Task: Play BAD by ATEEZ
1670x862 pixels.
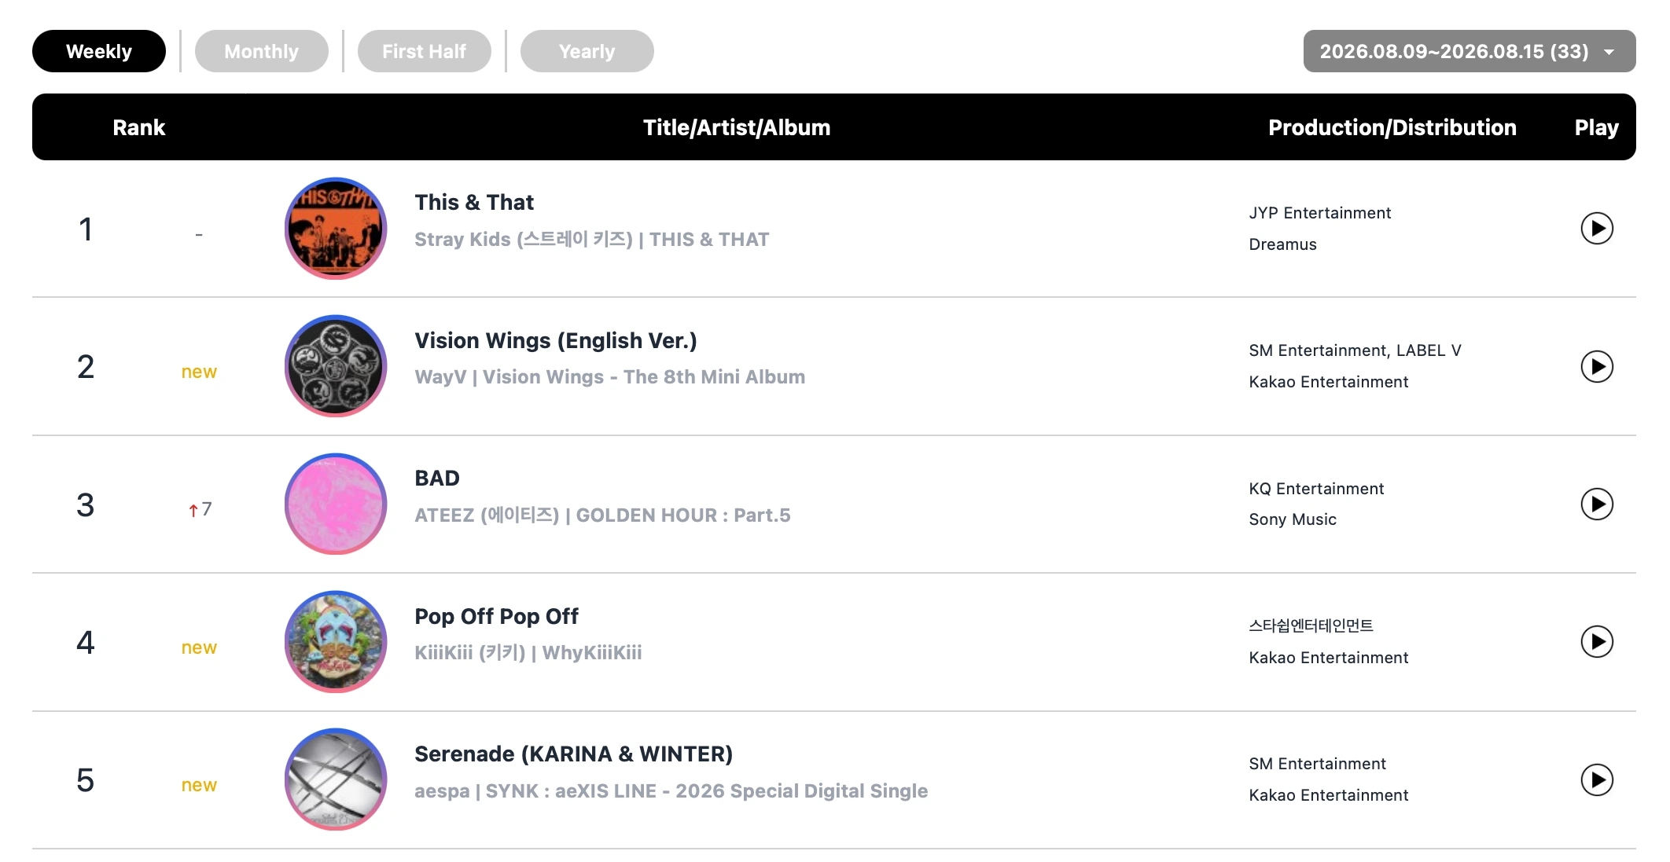Action: tap(1597, 504)
